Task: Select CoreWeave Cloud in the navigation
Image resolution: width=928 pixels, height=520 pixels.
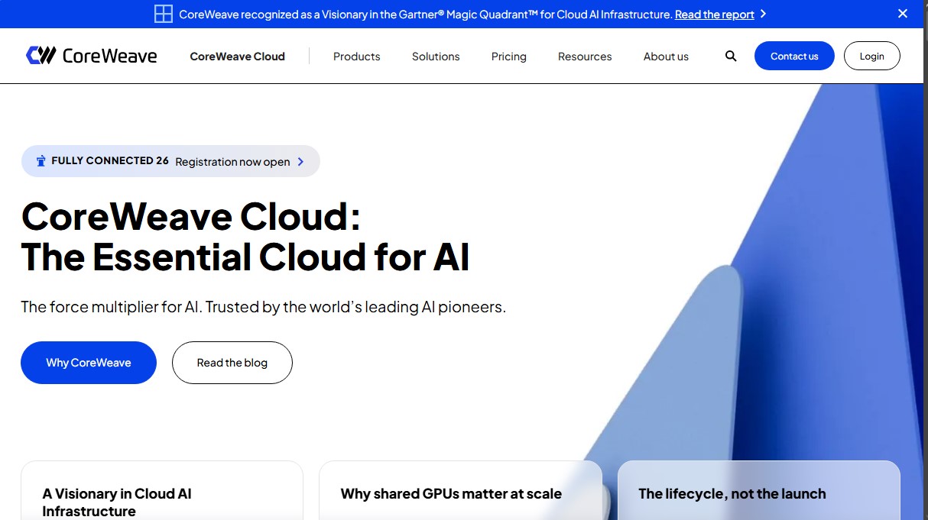Action: click(237, 57)
